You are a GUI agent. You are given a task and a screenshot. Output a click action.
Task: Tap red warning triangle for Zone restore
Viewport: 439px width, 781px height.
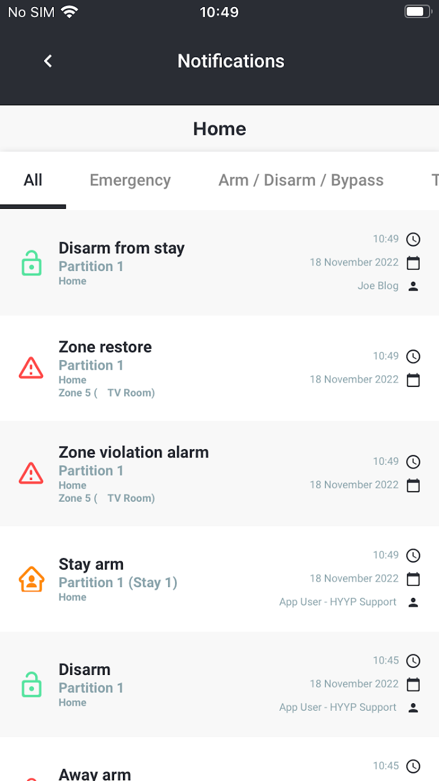tap(31, 368)
